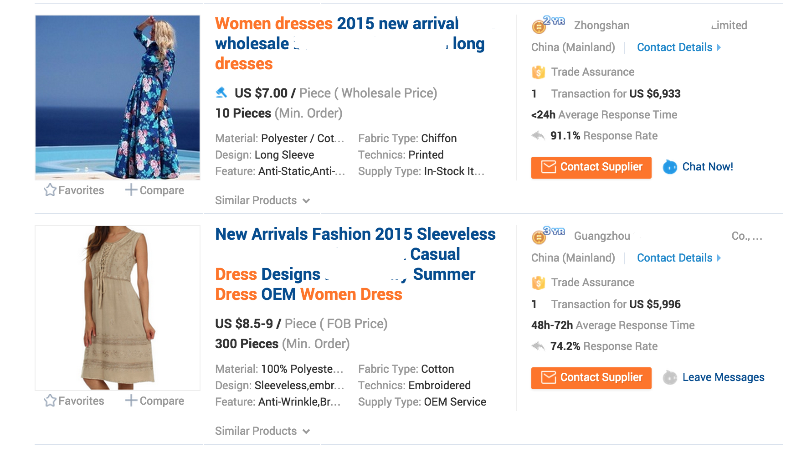Viewport: 812px width, 453px height.
Task: Open Contact Details for the Guangzhou supplier
Action: pyautogui.click(x=678, y=258)
